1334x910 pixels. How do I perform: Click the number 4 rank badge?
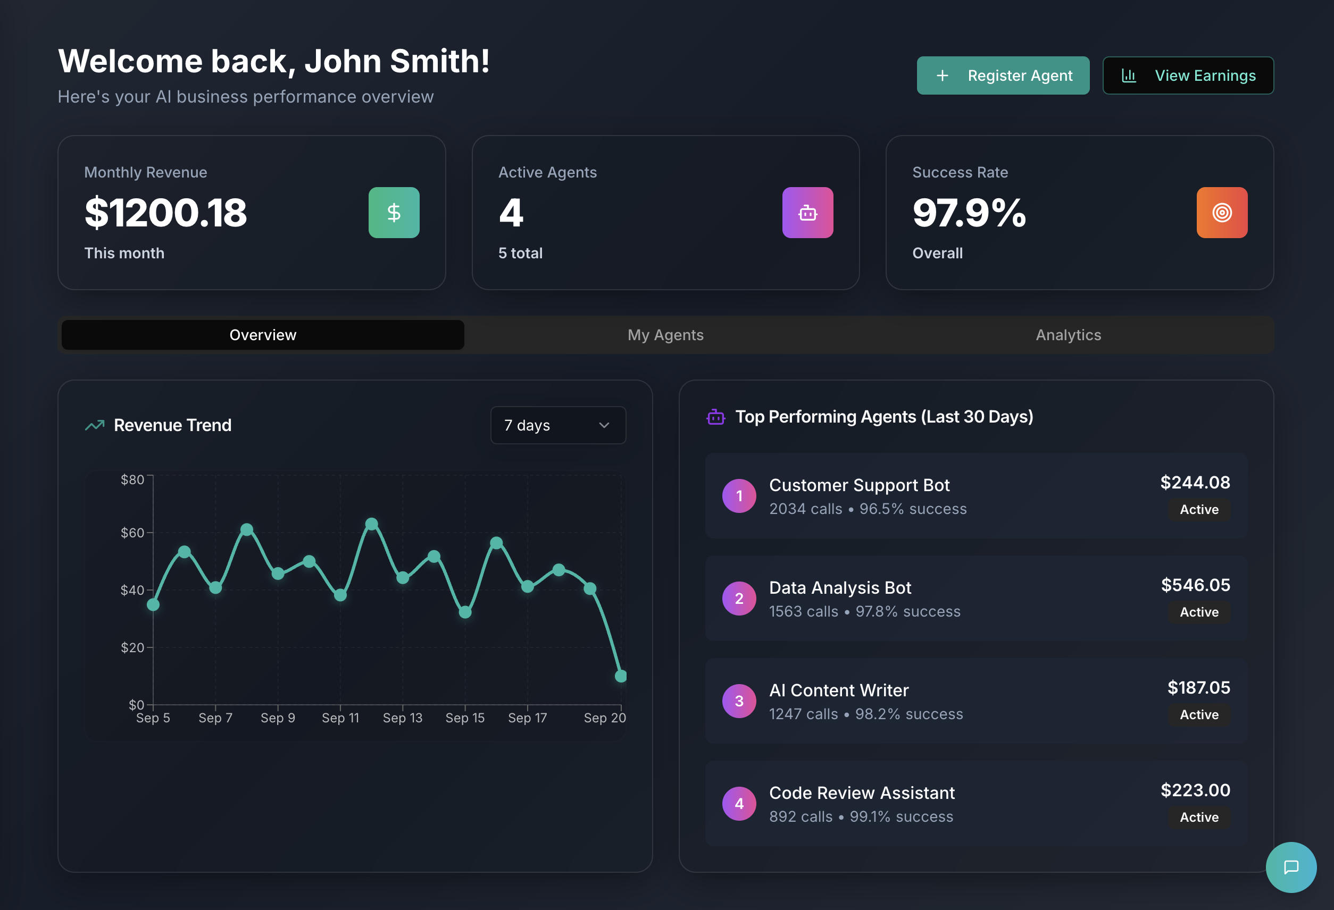tap(739, 803)
